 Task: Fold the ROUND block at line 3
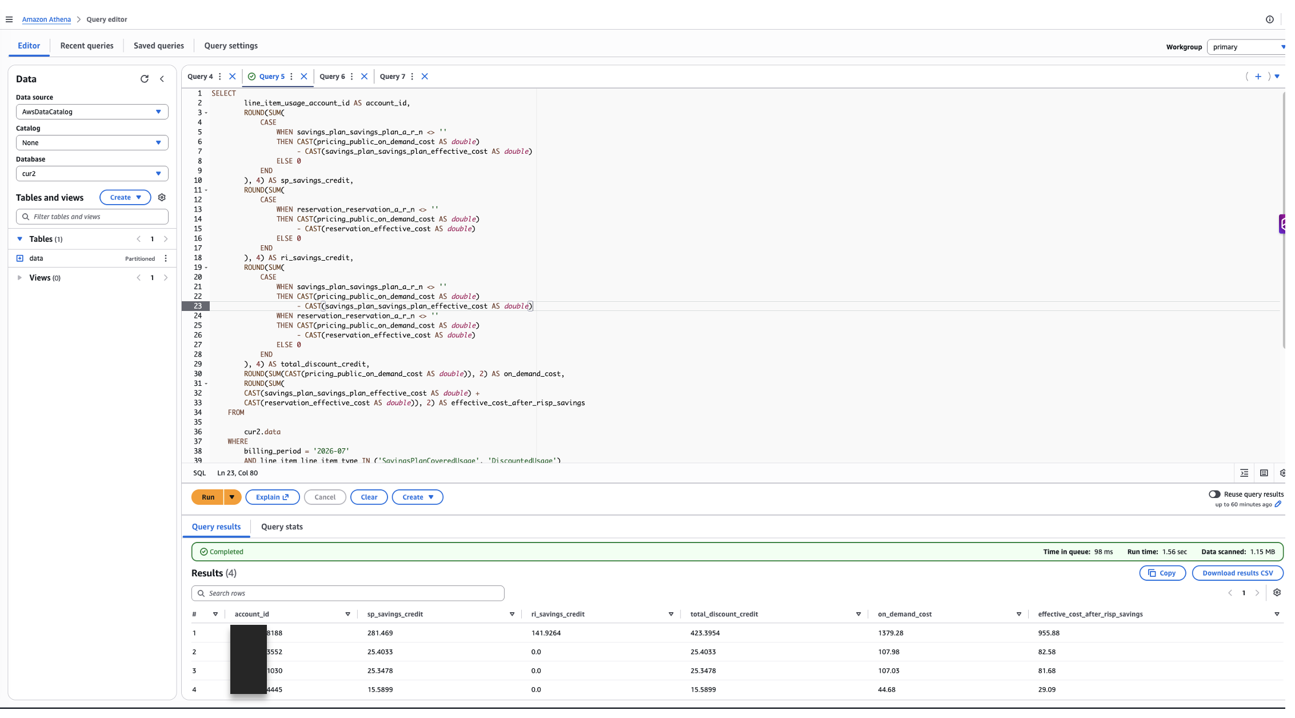click(207, 114)
